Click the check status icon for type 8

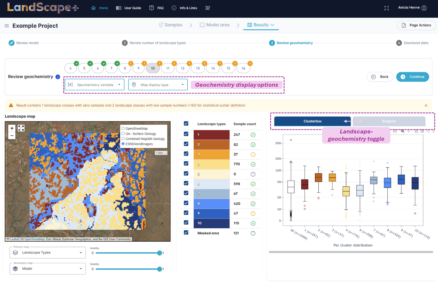pos(253,204)
